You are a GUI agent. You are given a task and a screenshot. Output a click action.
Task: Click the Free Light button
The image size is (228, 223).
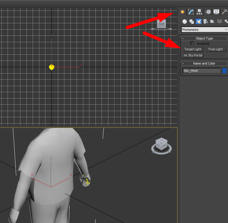coord(215,49)
